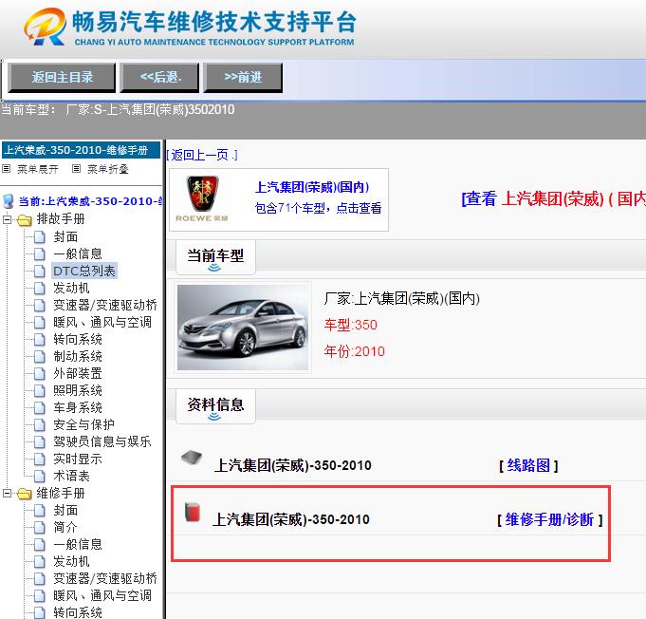Click the 返回上一页 link
The height and width of the screenshot is (619, 646).
(202, 155)
